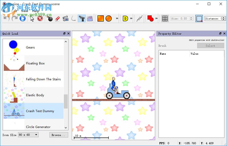The width and height of the screenshot is (227, 146).
Task: Decrease the Size value by one step
Action: click(x=191, y=20)
